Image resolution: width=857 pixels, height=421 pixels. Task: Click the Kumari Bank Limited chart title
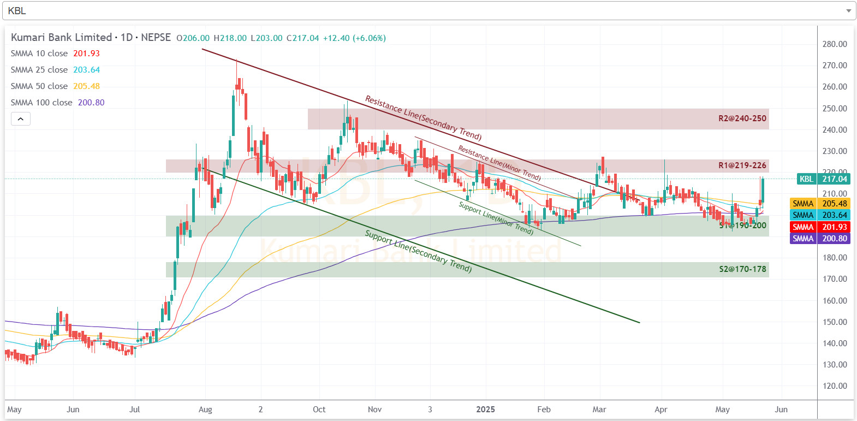[x=61, y=37]
